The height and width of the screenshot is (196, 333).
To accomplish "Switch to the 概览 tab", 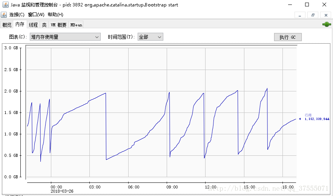I will tap(7, 25).
